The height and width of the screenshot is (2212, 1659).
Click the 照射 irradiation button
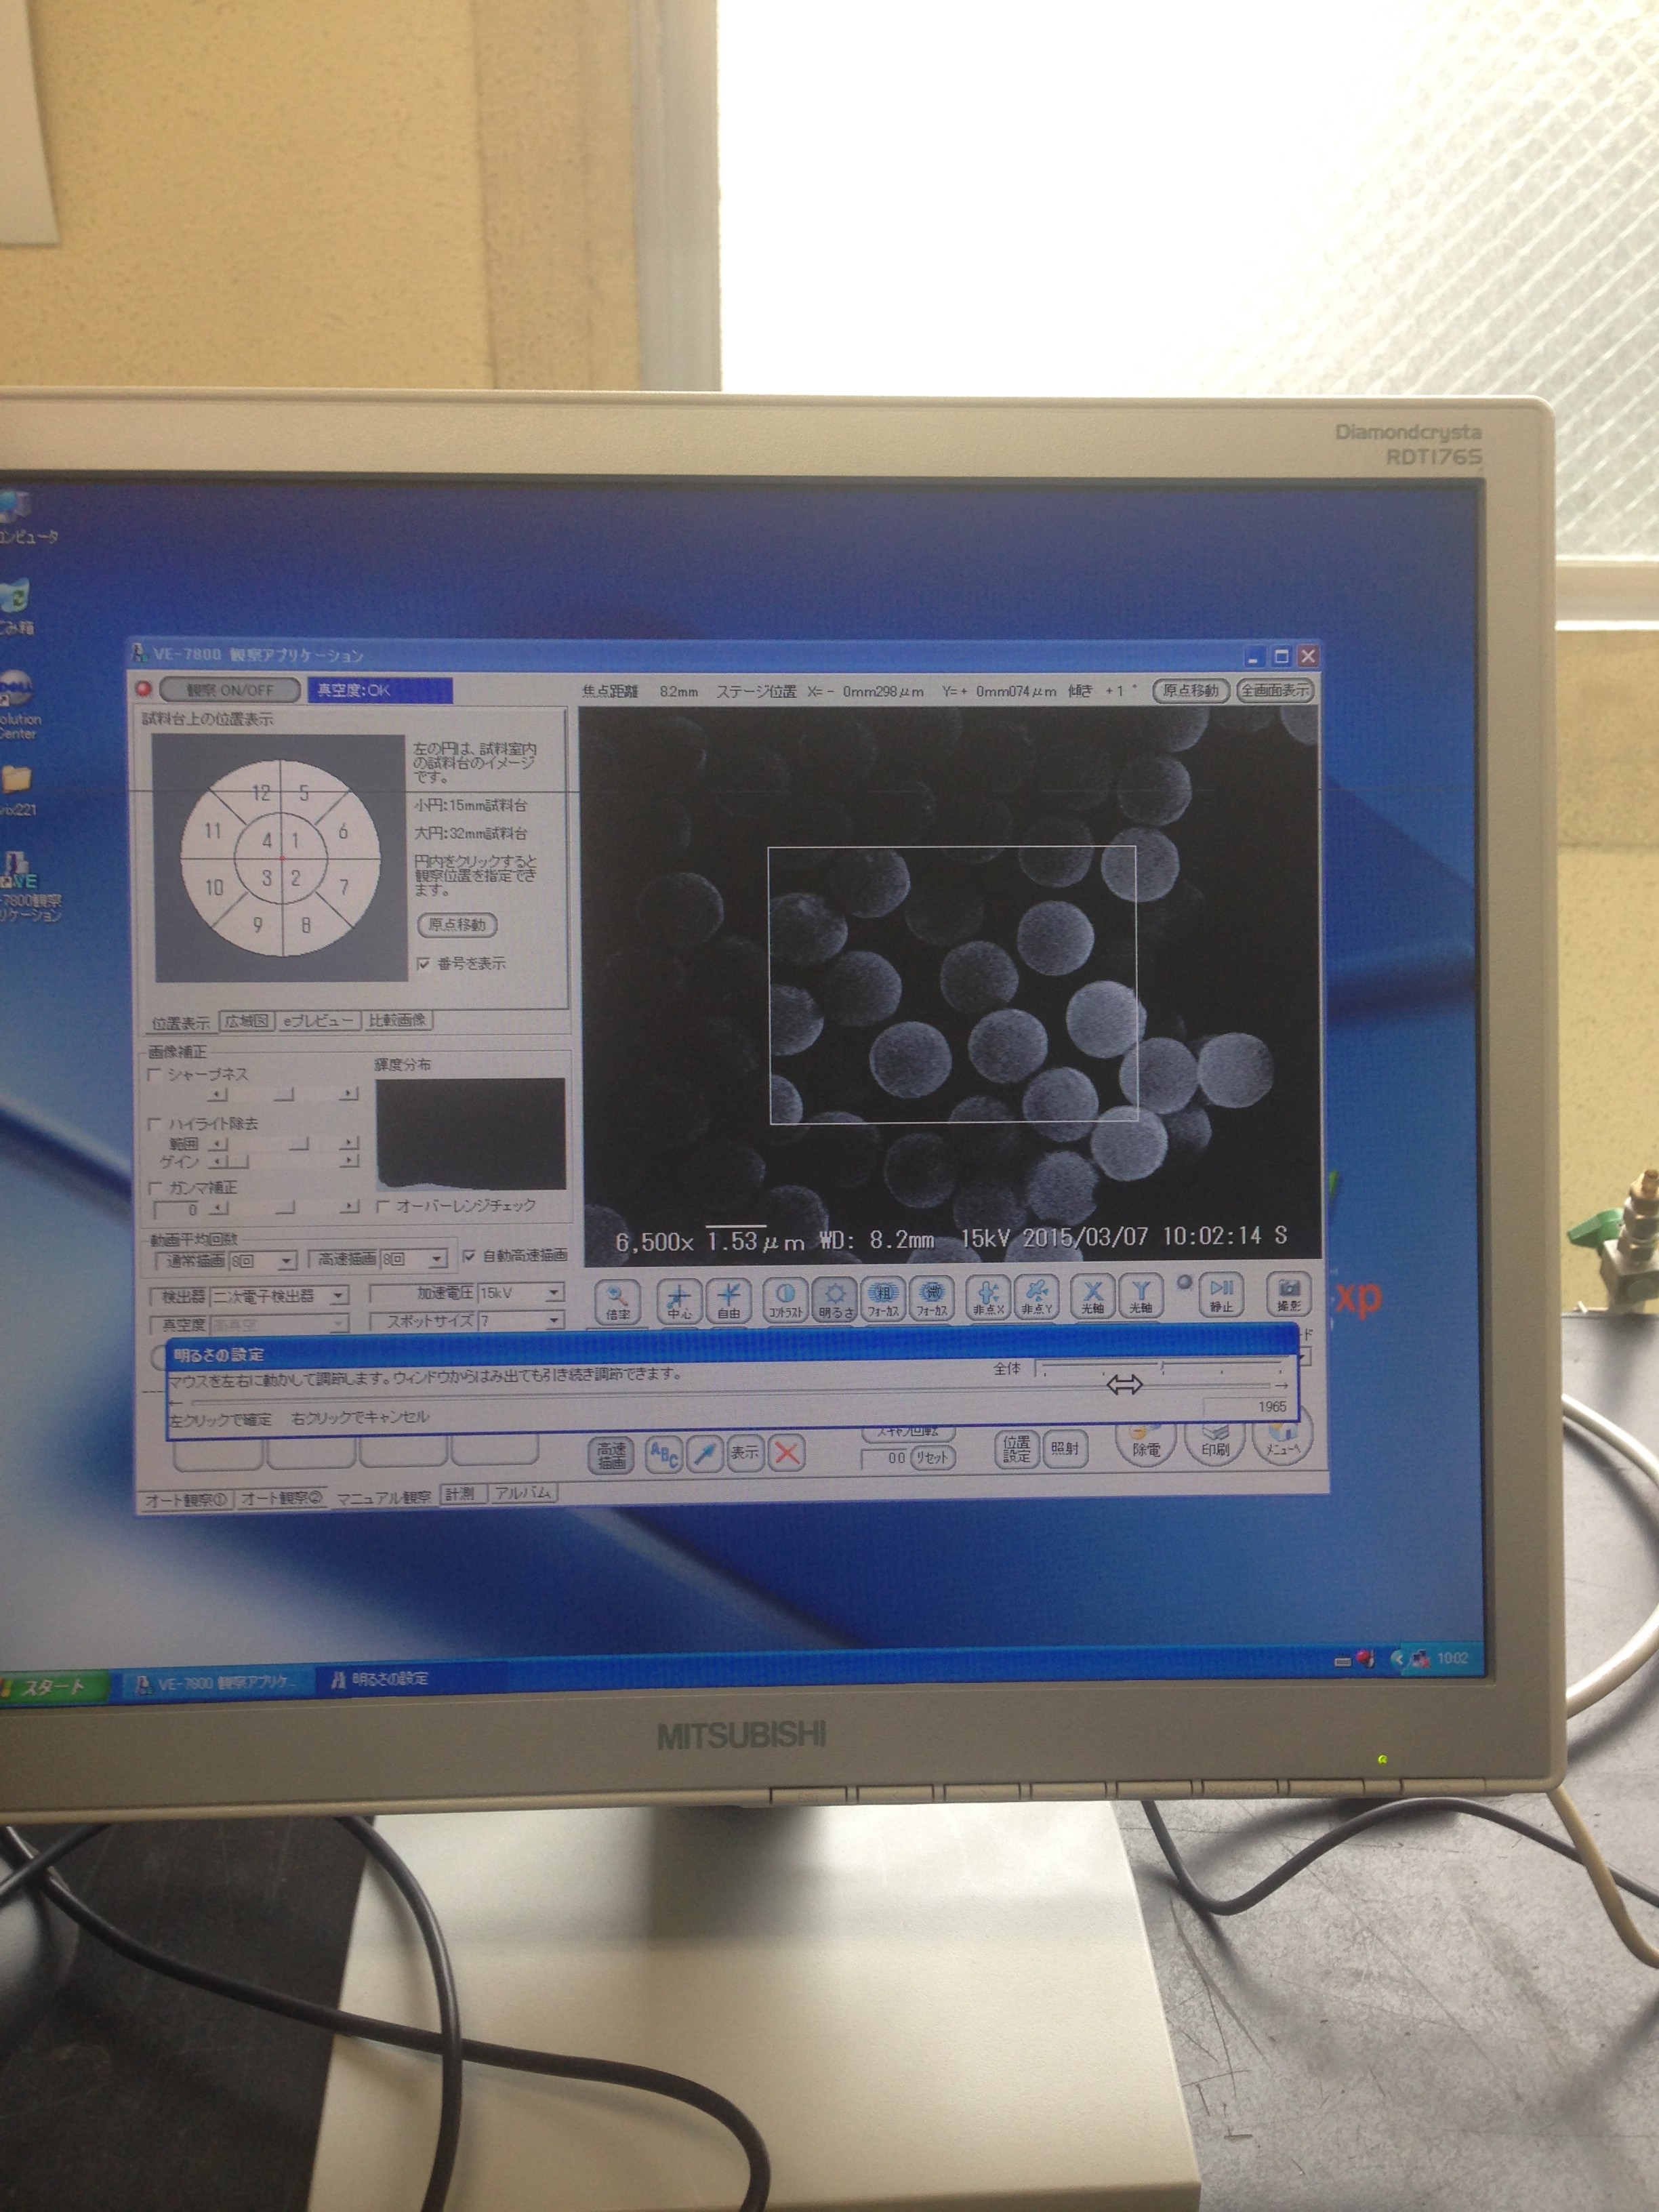pyautogui.click(x=1065, y=1448)
